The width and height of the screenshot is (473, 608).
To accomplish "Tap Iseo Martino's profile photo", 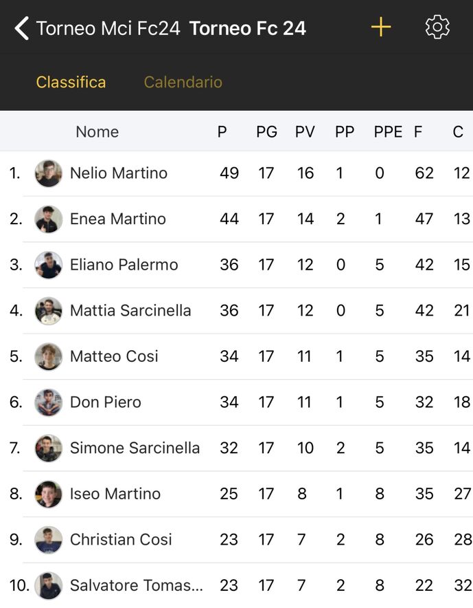I will pos(49,494).
